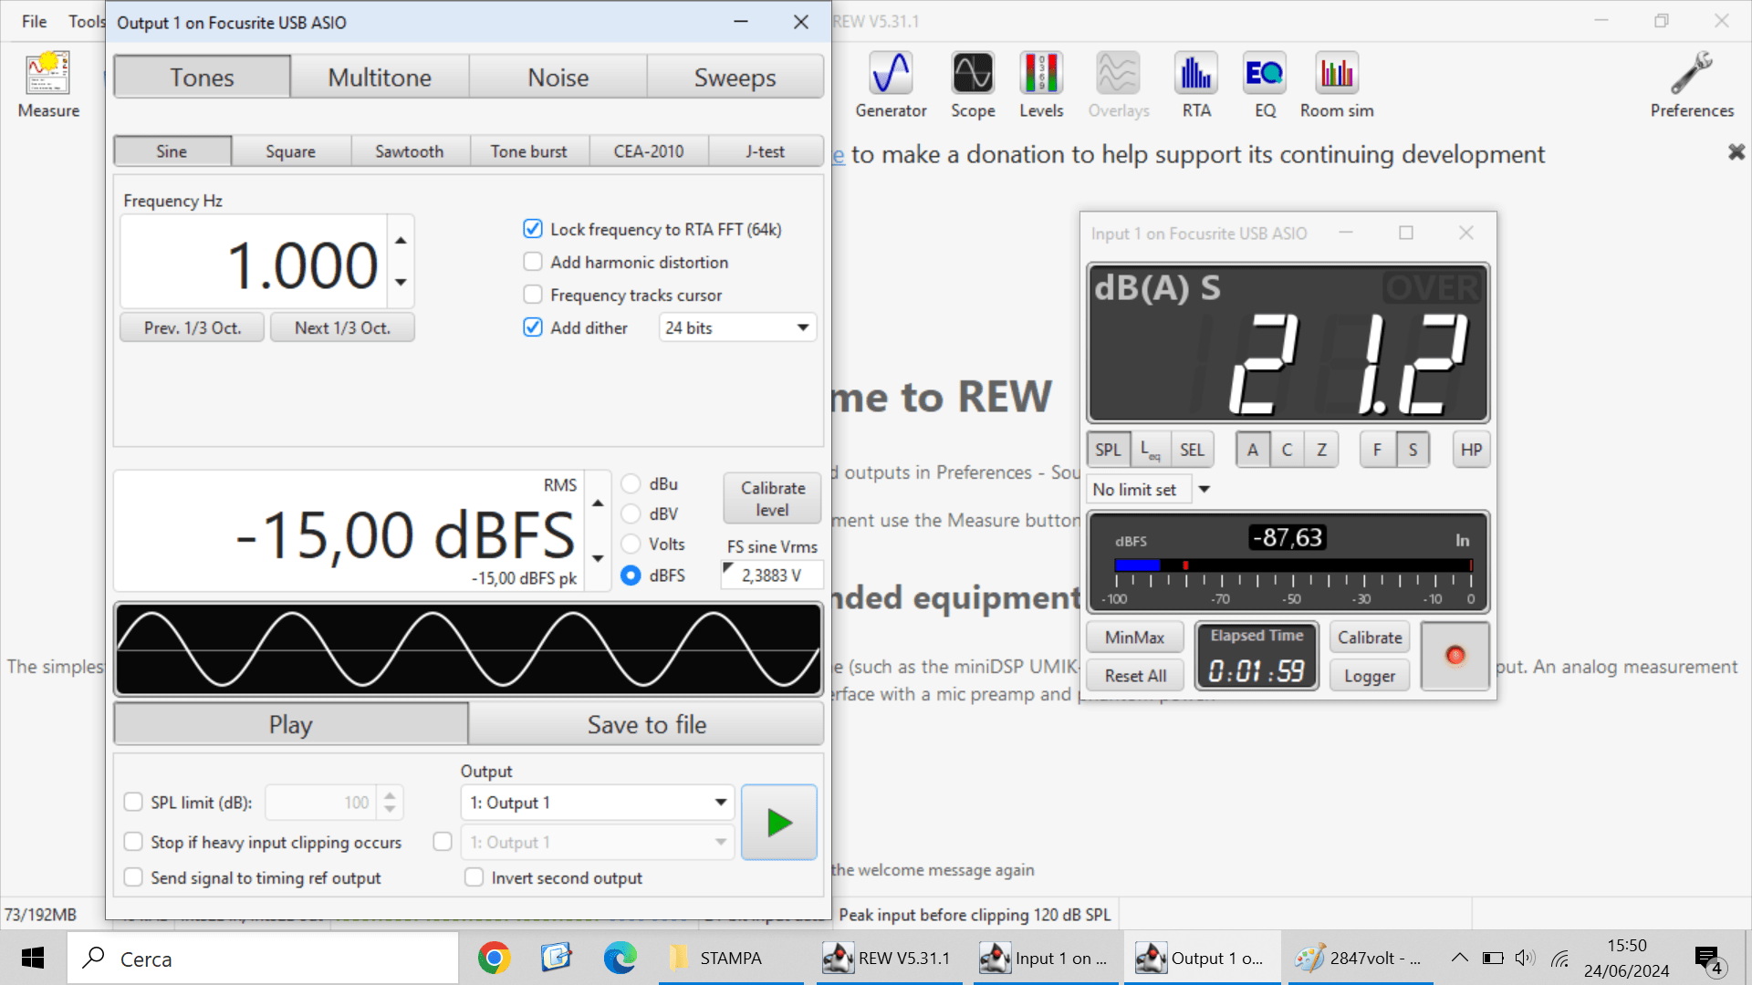The width and height of the screenshot is (1752, 985).
Task: Enable Invert second output checkbox
Action: [x=474, y=877]
